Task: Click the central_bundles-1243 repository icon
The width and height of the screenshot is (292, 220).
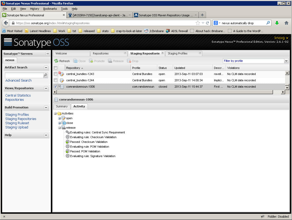Action: (x=62, y=74)
